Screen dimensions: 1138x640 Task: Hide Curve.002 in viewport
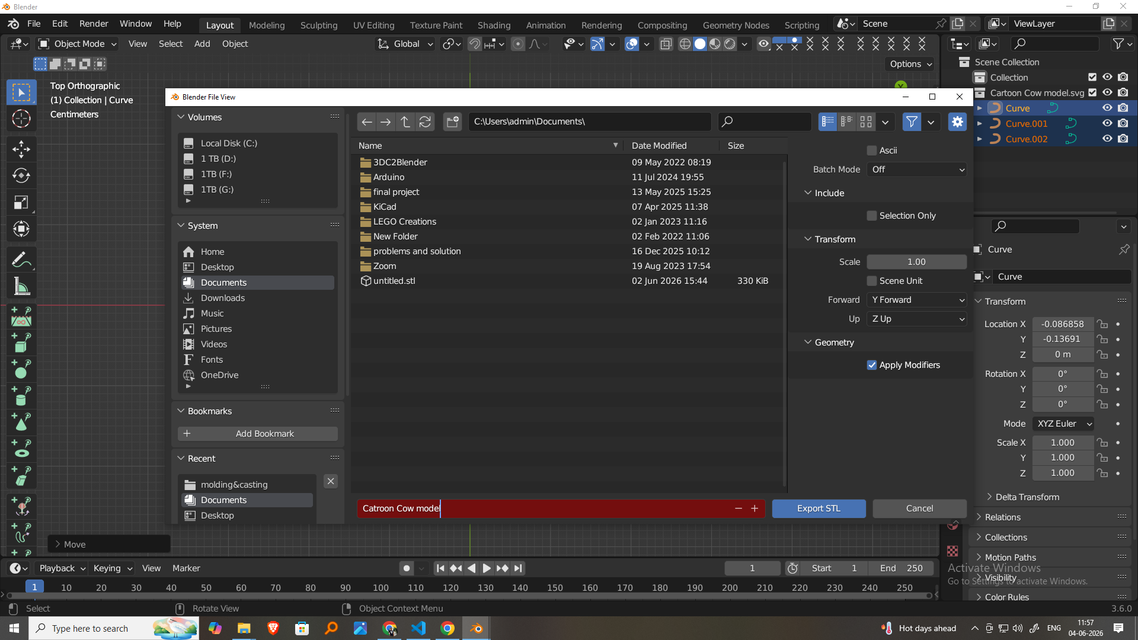1107,139
